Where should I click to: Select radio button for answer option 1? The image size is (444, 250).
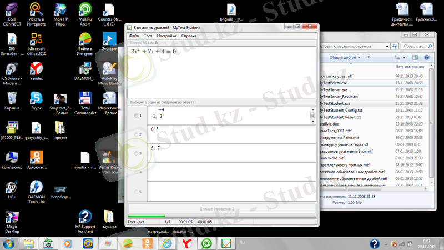point(137,116)
